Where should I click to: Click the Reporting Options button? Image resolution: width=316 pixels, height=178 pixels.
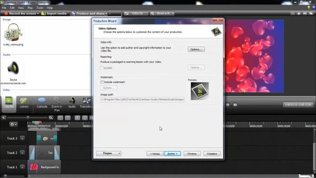196,67
